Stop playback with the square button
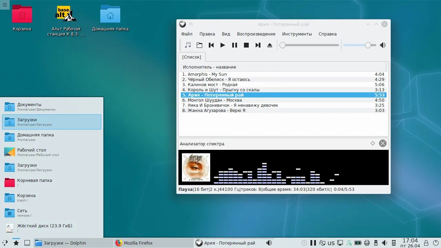The image size is (441, 248). tap(246, 45)
